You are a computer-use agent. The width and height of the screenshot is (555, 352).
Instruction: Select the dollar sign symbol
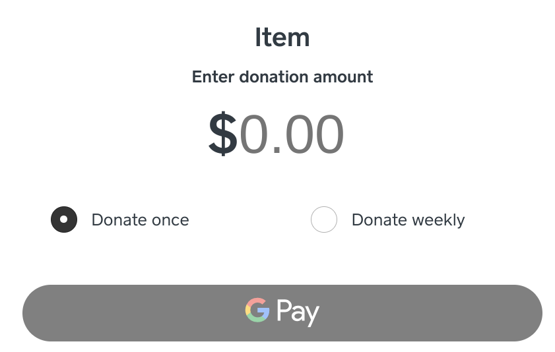tap(222, 134)
